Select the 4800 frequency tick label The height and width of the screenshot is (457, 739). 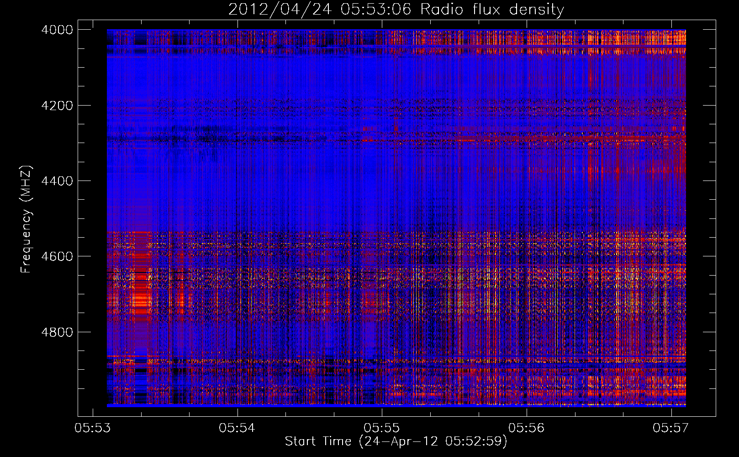[x=57, y=332]
